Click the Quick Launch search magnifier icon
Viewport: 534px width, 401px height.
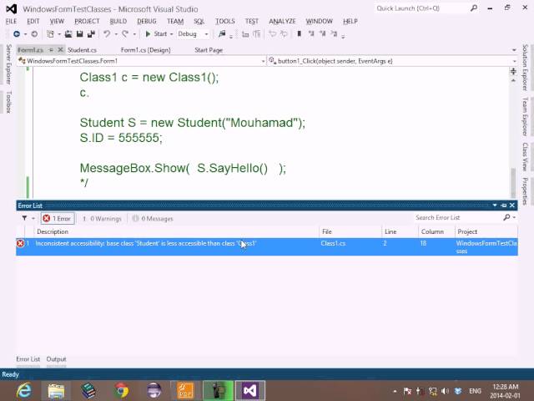tap(474, 8)
